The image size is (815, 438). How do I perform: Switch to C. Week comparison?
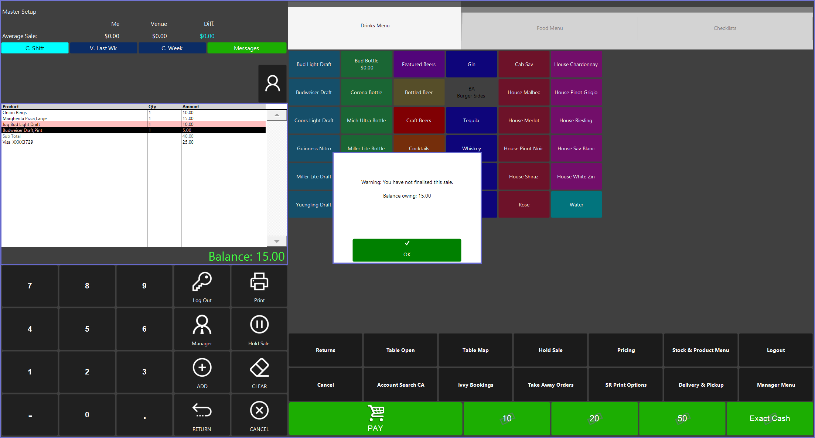click(x=172, y=48)
